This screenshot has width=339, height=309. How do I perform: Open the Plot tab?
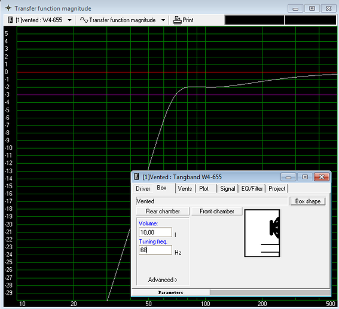coord(204,189)
